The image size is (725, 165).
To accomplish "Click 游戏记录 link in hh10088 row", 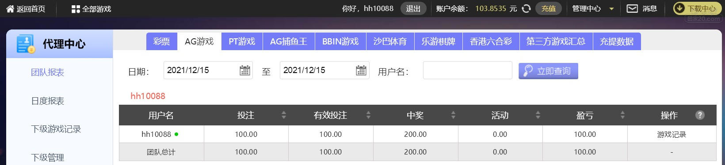I will pos(672,135).
